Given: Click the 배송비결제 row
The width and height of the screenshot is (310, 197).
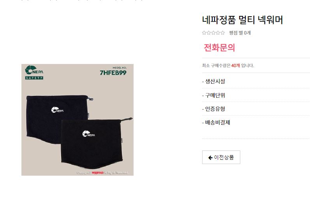Looking at the screenshot, I should [256, 123].
